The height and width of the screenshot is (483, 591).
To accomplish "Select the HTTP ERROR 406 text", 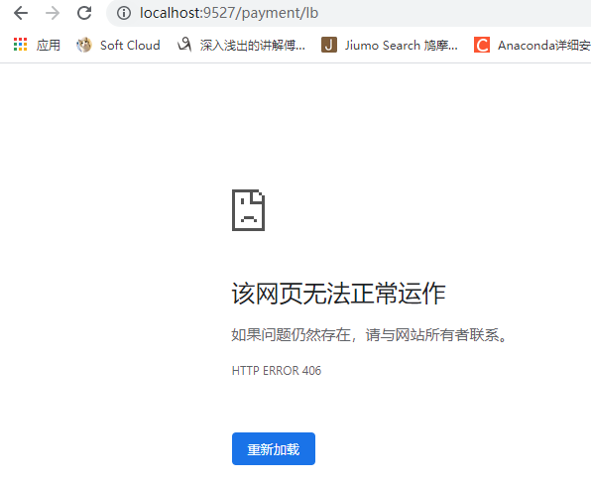I will click(x=277, y=371).
